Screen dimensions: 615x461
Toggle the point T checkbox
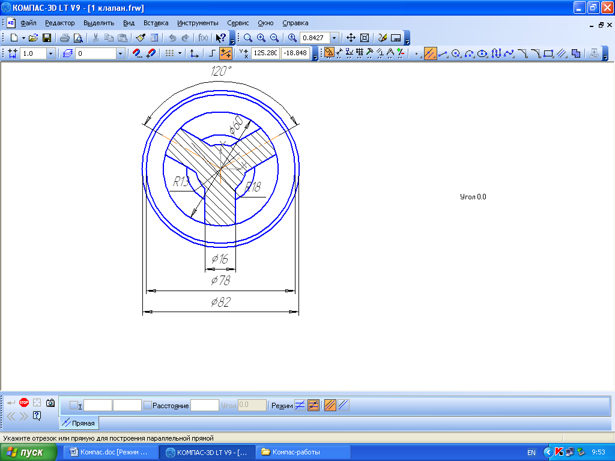[74, 406]
